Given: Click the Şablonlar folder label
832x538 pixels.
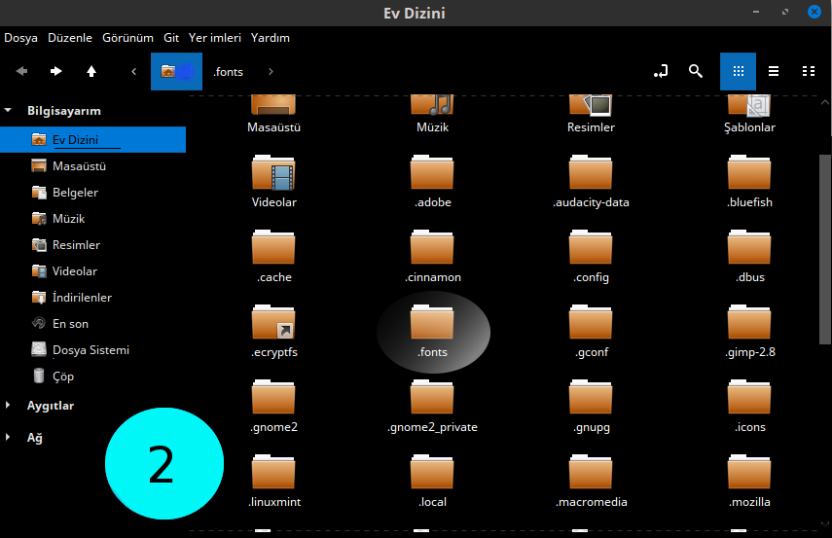Looking at the screenshot, I should (749, 127).
